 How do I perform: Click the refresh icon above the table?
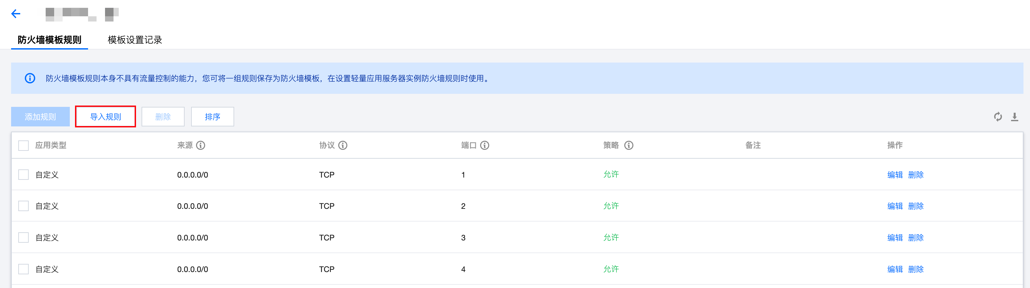(998, 117)
